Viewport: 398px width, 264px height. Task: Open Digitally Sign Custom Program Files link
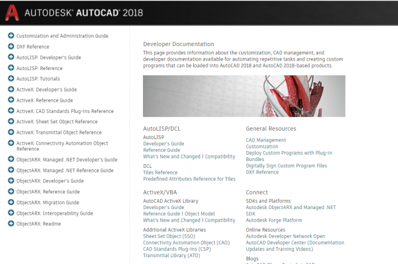[x=286, y=166]
